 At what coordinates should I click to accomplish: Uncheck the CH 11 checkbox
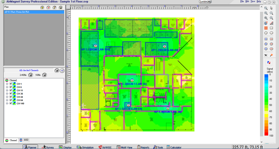click(x=11, y=90)
